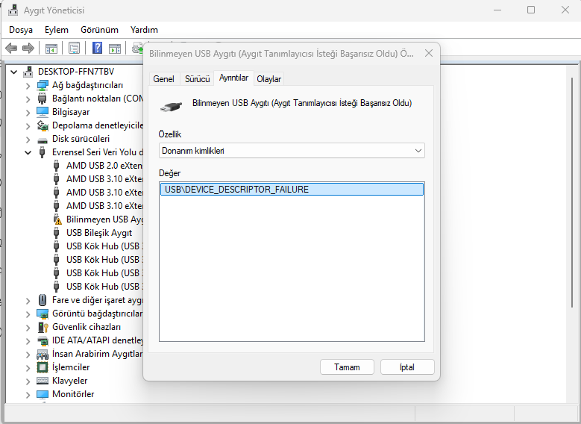Viewport: 581px width, 424px height.
Task: Expand the IDE ATA/ATAPI node
Action: pyautogui.click(x=28, y=340)
